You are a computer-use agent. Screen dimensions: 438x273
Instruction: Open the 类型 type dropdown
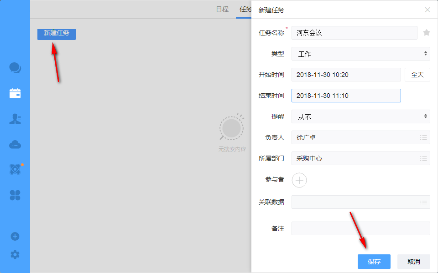click(360, 54)
